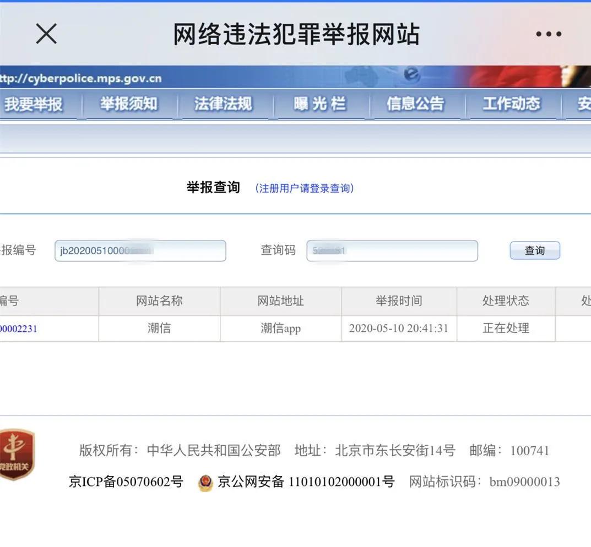
Task: Open the more options (...) menu
Action: click(548, 34)
